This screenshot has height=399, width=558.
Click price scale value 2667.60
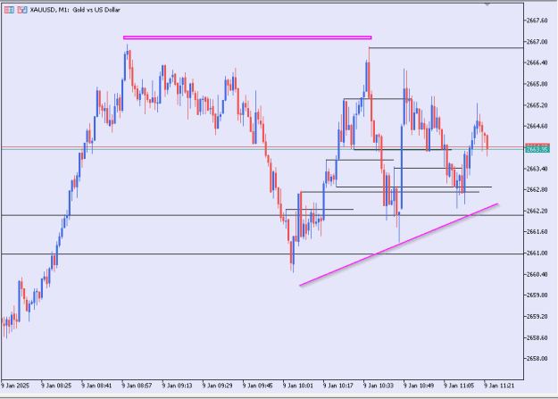pos(537,21)
